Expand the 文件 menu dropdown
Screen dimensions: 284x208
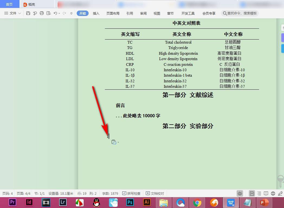tap(13, 13)
